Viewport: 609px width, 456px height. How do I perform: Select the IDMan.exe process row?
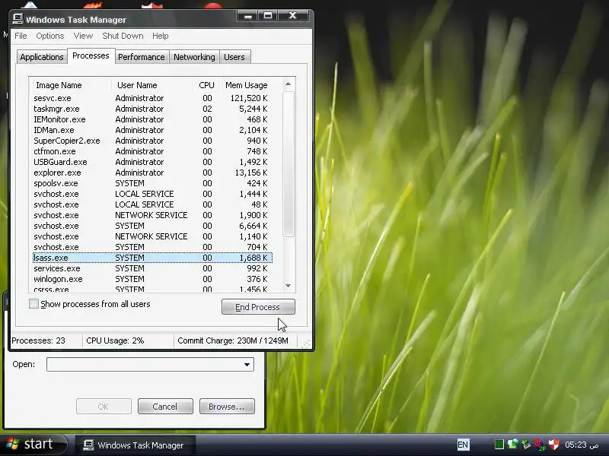coord(152,130)
